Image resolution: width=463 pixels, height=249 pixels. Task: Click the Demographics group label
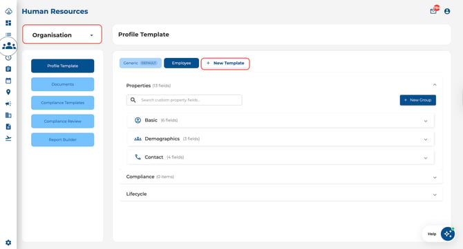point(162,139)
